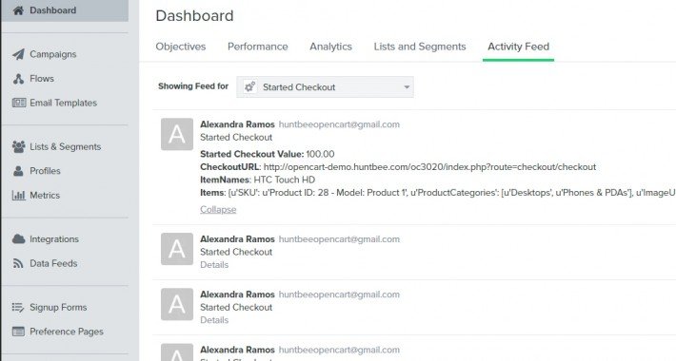Collapse the first Started Checkout details

218,210
